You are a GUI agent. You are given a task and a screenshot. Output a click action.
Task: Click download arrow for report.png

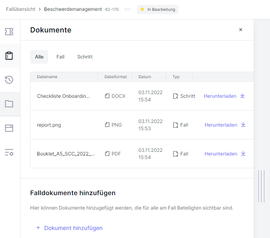243,125
